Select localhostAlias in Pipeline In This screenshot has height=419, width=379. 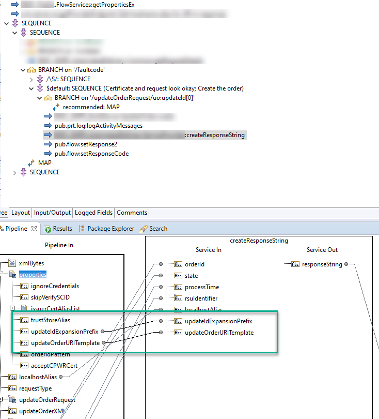click(38, 377)
